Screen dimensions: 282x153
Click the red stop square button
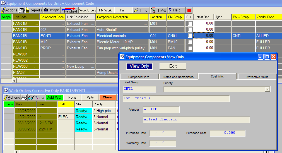click(x=189, y=10)
